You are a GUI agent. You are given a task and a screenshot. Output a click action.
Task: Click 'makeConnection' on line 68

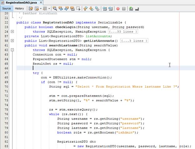(x=92, y=78)
